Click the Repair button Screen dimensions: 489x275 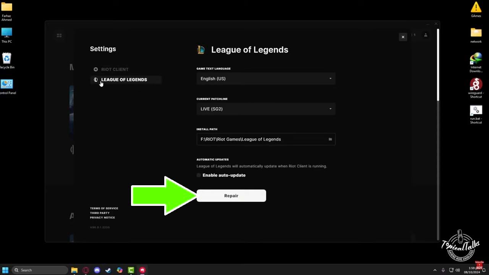231,196
